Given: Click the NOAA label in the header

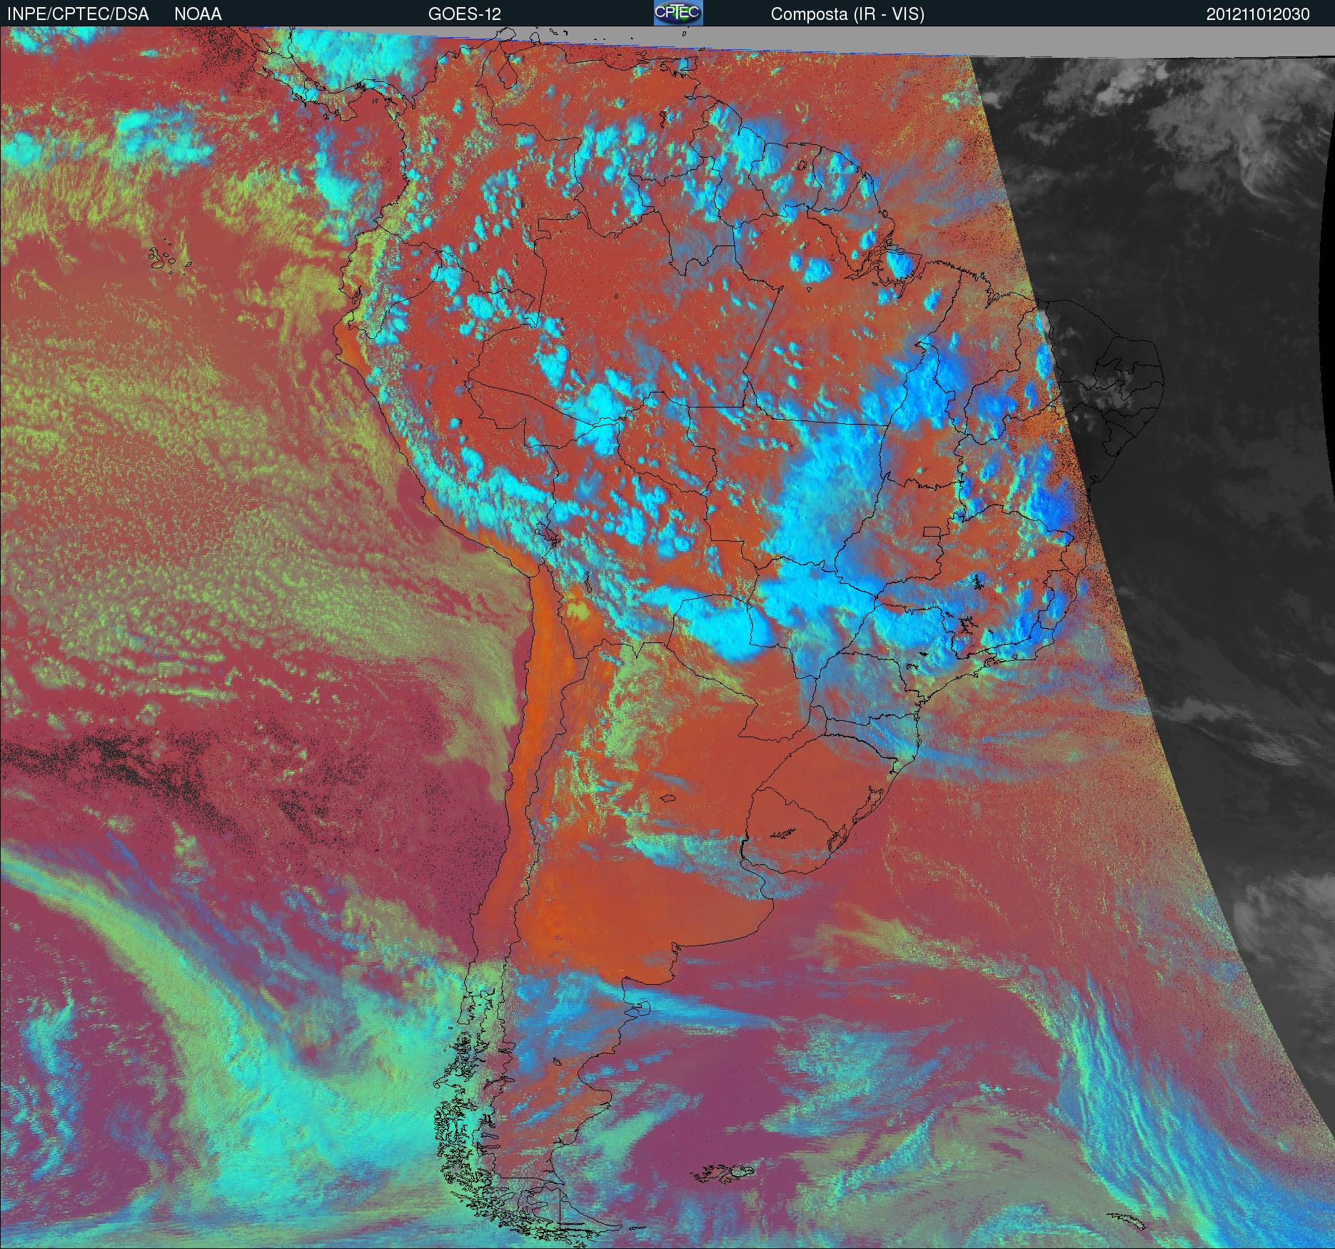Looking at the screenshot, I should (198, 14).
